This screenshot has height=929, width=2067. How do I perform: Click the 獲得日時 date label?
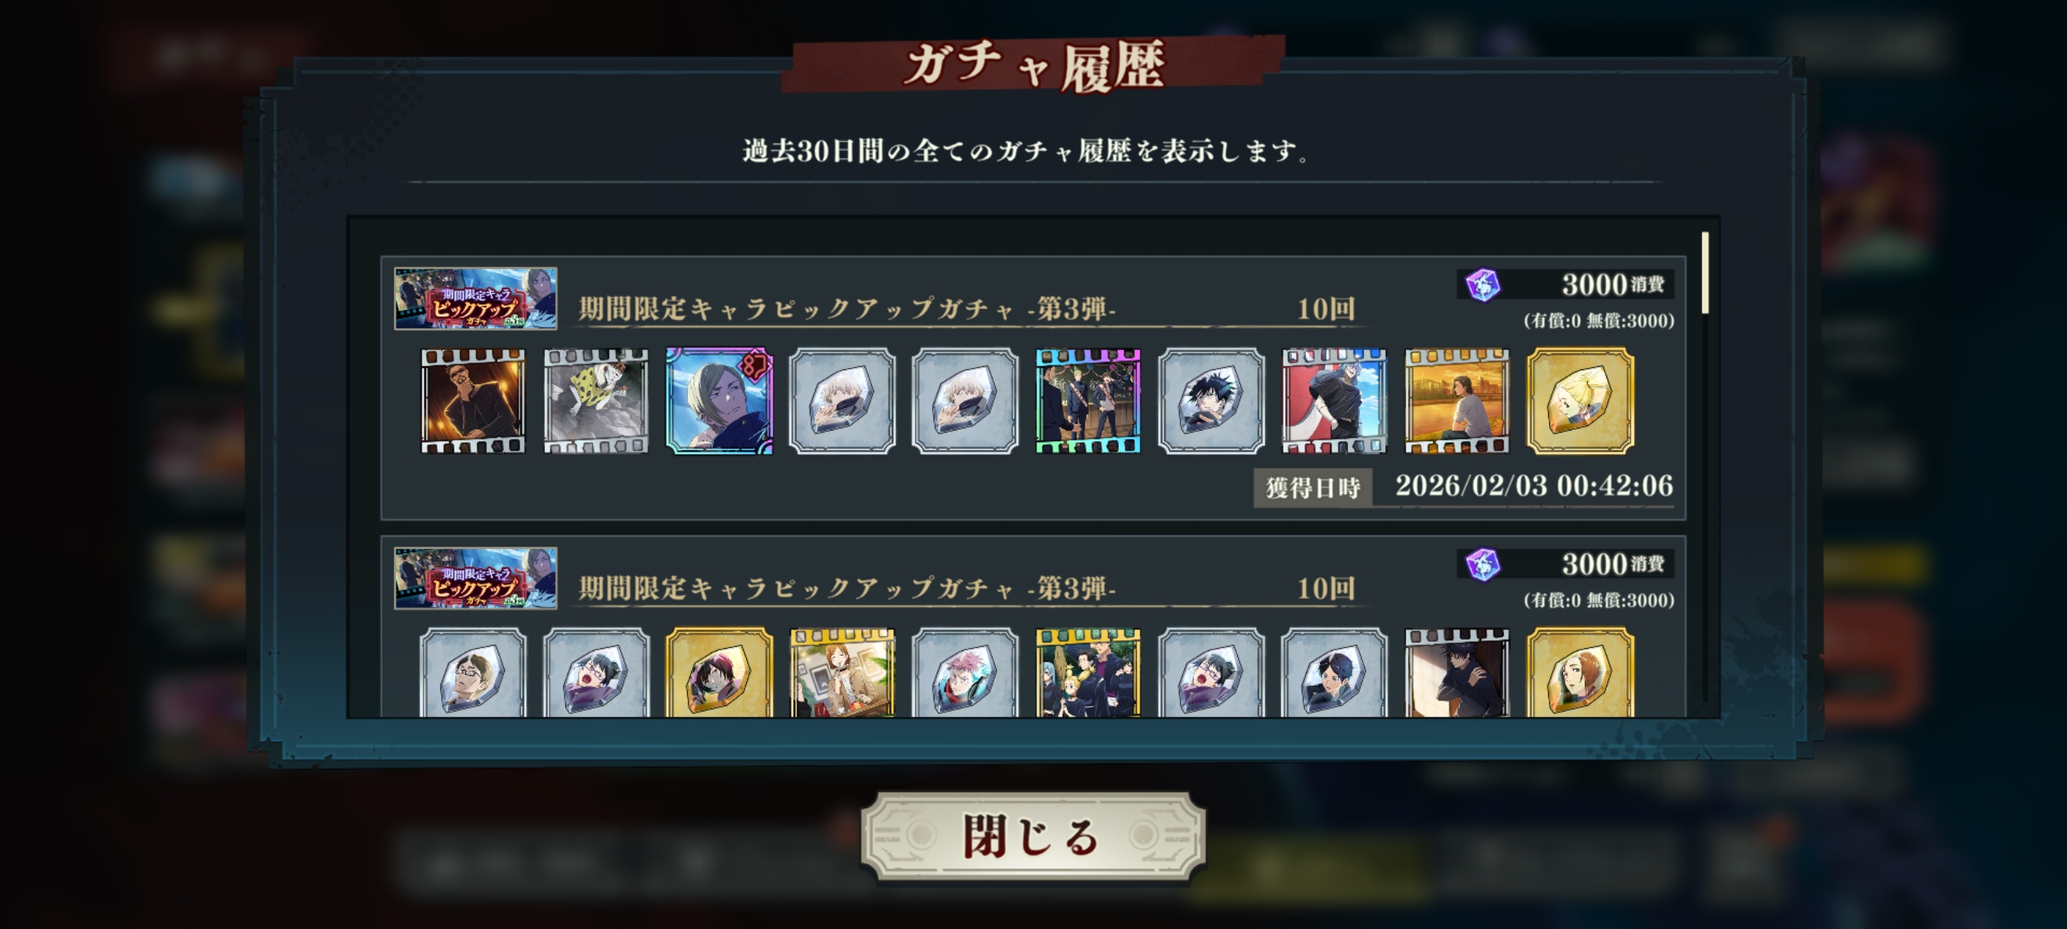click(x=1313, y=488)
